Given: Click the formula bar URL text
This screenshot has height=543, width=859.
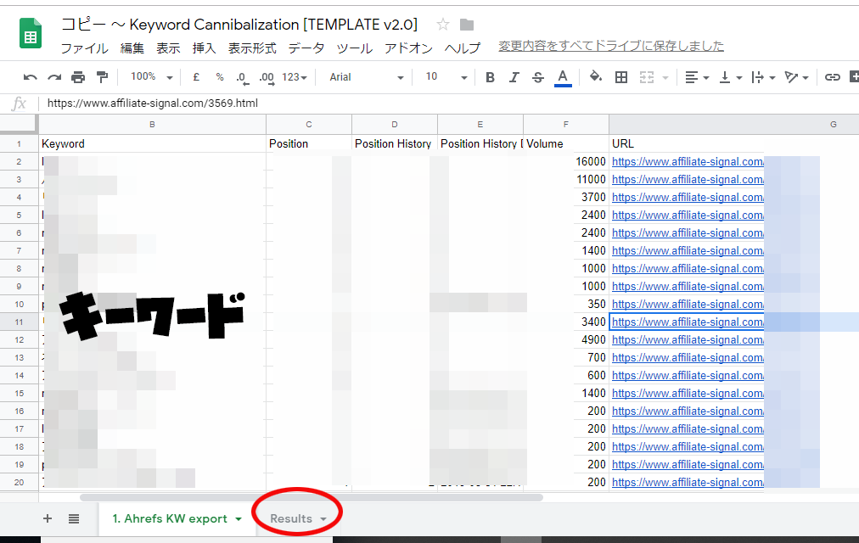Looking at the screenshot, I should (x=153, y=104).
